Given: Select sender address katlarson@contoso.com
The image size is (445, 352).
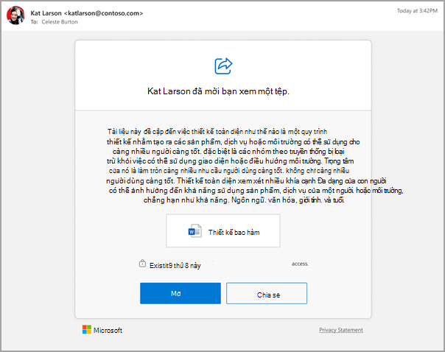Looking at the screenshot, I should 104,13.
